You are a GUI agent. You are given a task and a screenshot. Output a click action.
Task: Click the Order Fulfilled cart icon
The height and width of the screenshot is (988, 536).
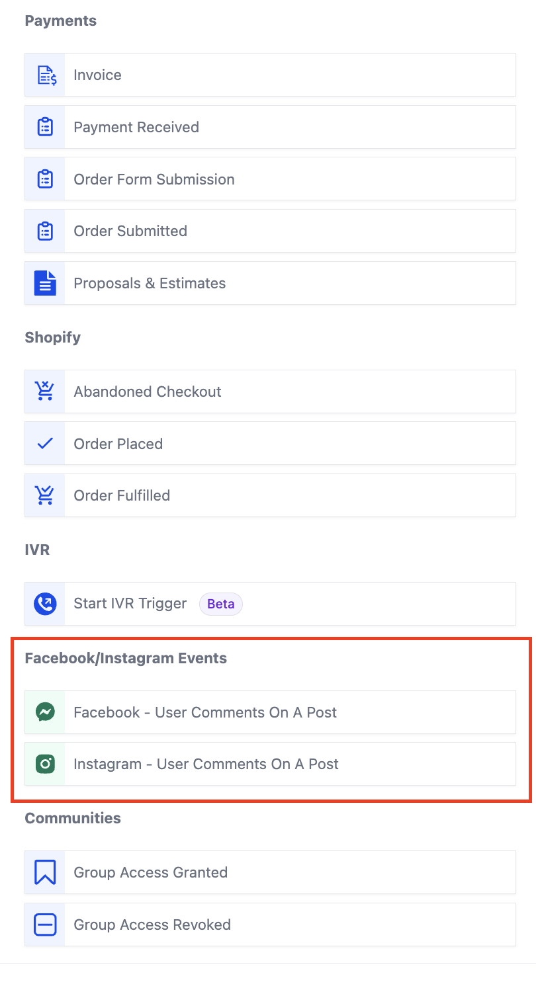pyautogui.click(x=45, y=495)
